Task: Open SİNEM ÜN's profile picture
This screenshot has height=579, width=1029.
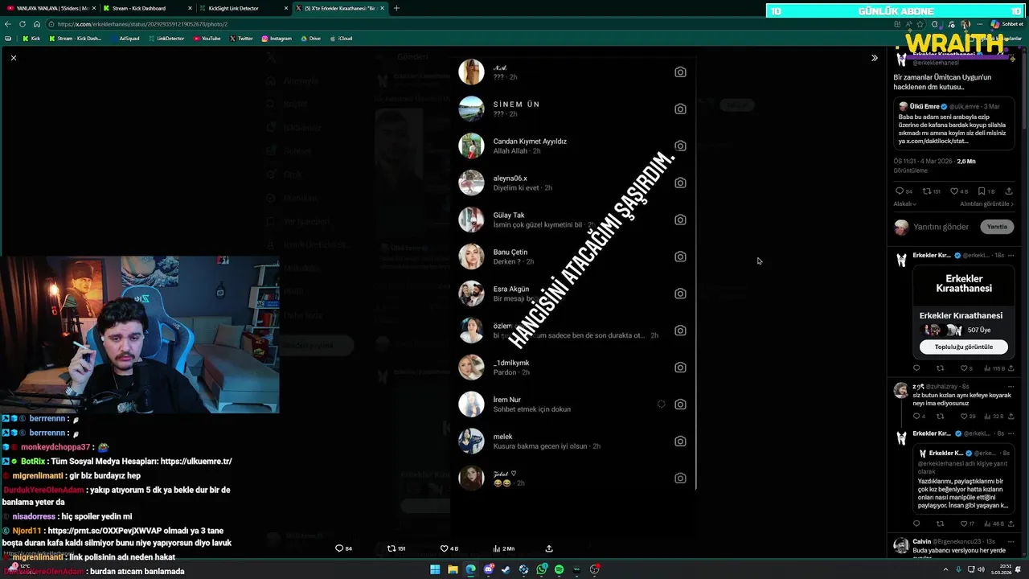Action: point(471,109)
